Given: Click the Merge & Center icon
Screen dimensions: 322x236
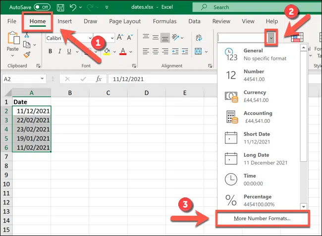Looking at the screenshot, I should click(x=198, y=51).
